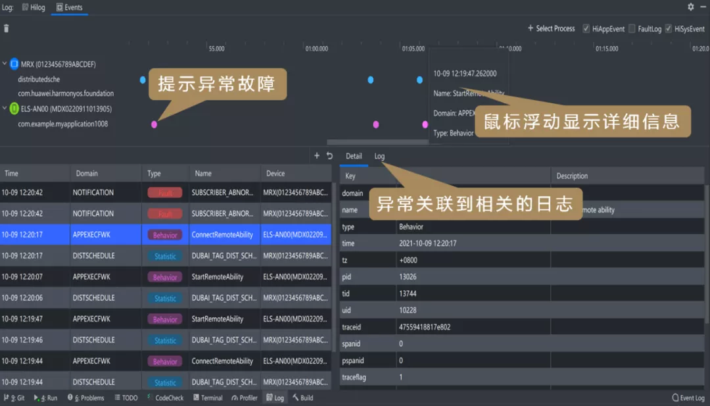Toggle the HiAppEvent checkbox
The height and width of the screenshot is (406, 710).
(586, 28)
